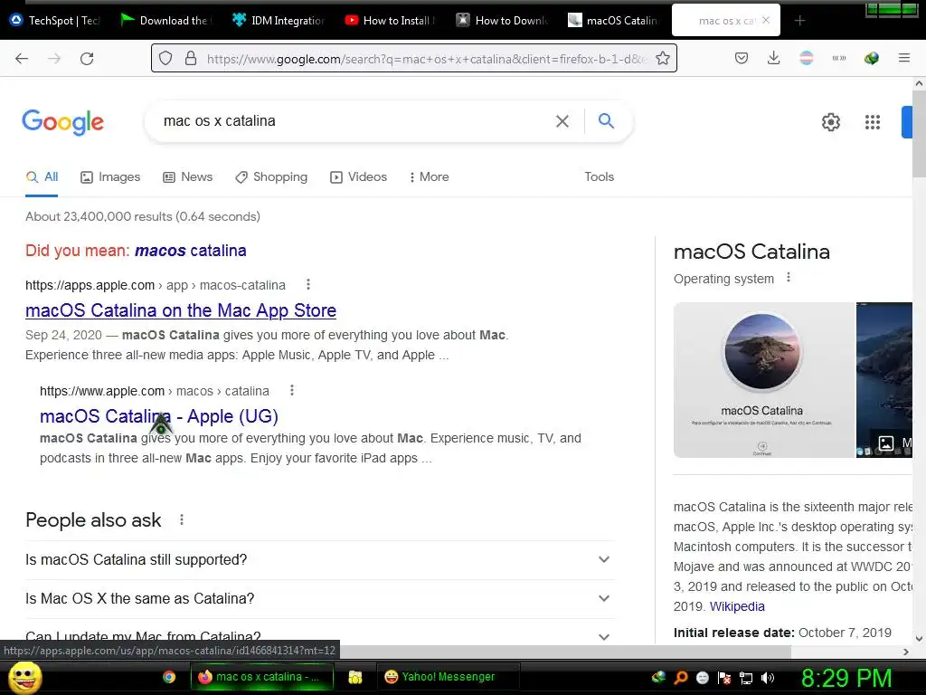
Task: Open options for the www.apple.com result
Action: pos(292,391)
